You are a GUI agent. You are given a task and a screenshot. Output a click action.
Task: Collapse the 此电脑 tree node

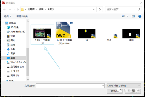[3, 23]
